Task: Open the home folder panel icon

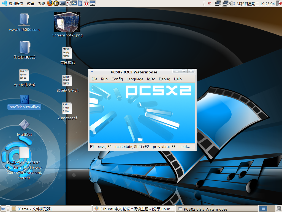Action: (80, 3)
